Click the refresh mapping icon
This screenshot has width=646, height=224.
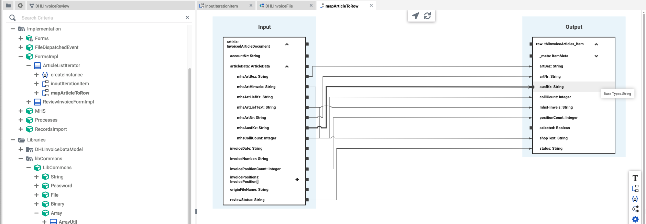coord(427,16)
